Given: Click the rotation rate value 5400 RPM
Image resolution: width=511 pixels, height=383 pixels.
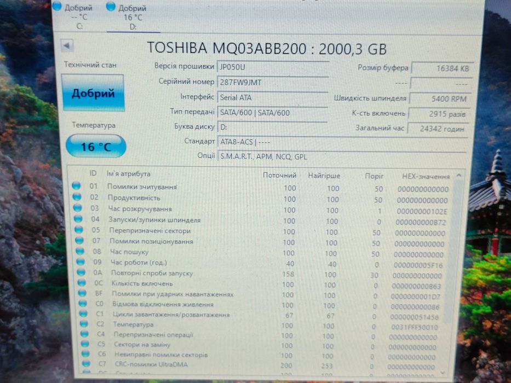Looking at the screenshot, I should click(440, 98).
